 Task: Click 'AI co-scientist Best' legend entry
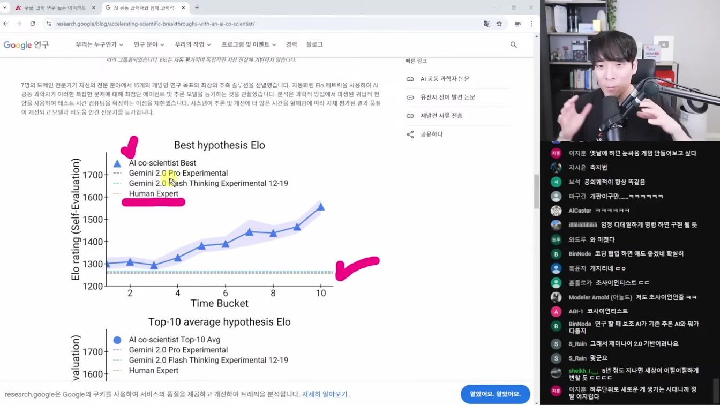point(162,163)
